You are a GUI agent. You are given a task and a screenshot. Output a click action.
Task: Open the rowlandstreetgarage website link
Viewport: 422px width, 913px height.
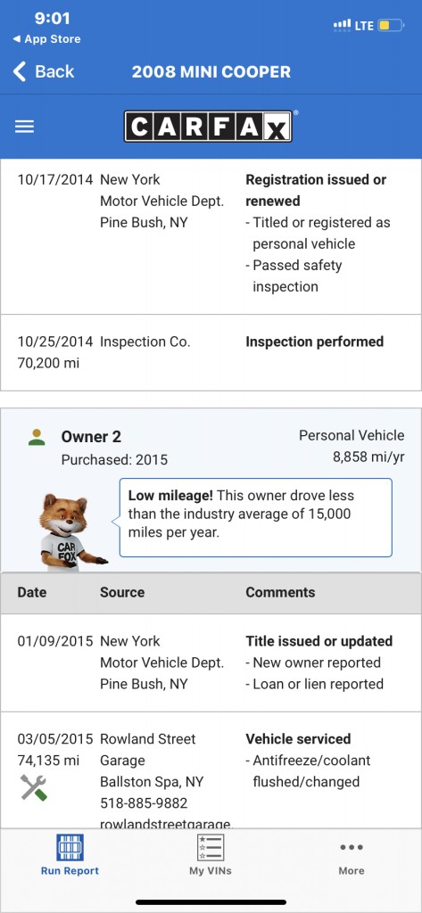[x=166, y=823]
